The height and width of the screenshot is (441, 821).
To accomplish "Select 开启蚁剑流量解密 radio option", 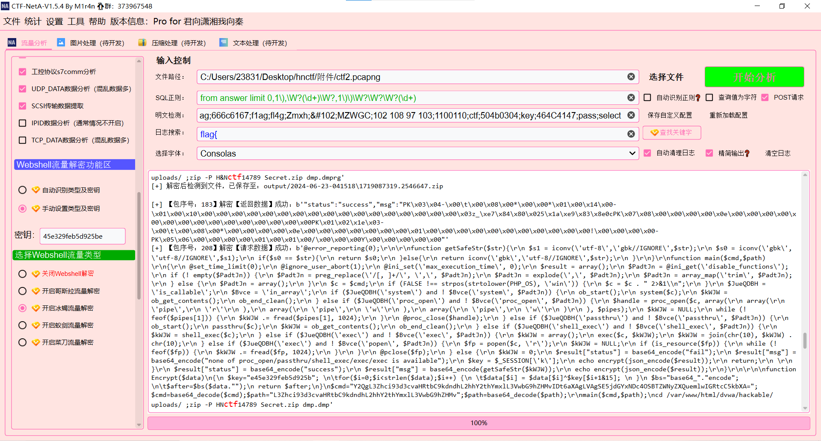I will click(23, 325).
